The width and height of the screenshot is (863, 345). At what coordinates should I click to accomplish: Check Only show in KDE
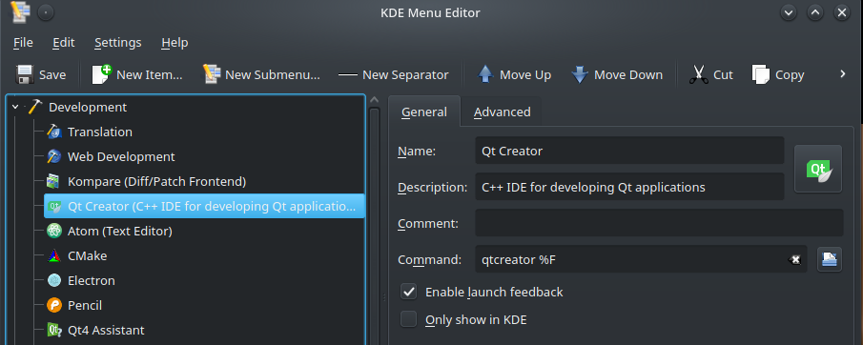(x=408, y=319)
